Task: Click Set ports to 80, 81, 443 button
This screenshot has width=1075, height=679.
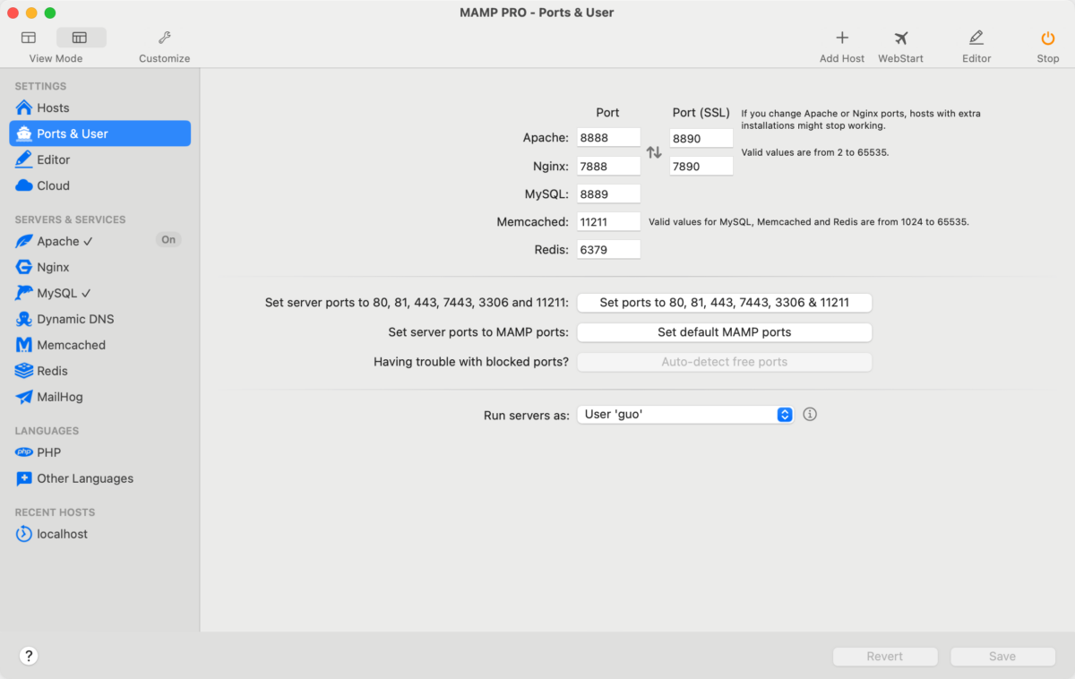Action: 724,303
